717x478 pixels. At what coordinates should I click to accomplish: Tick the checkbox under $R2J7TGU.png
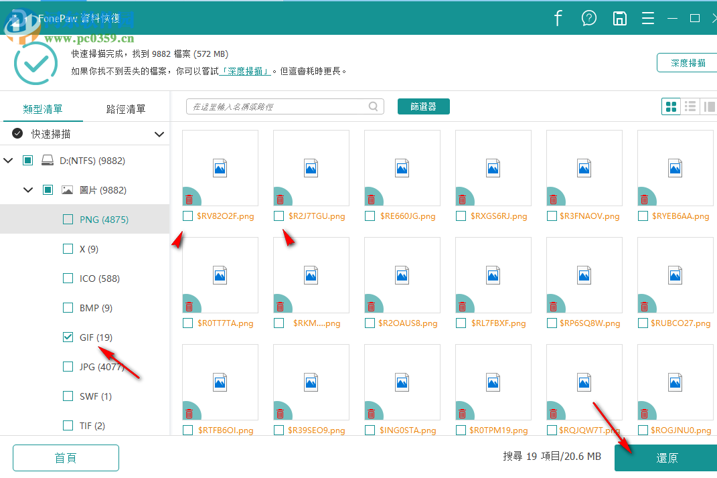pos(278,216)
